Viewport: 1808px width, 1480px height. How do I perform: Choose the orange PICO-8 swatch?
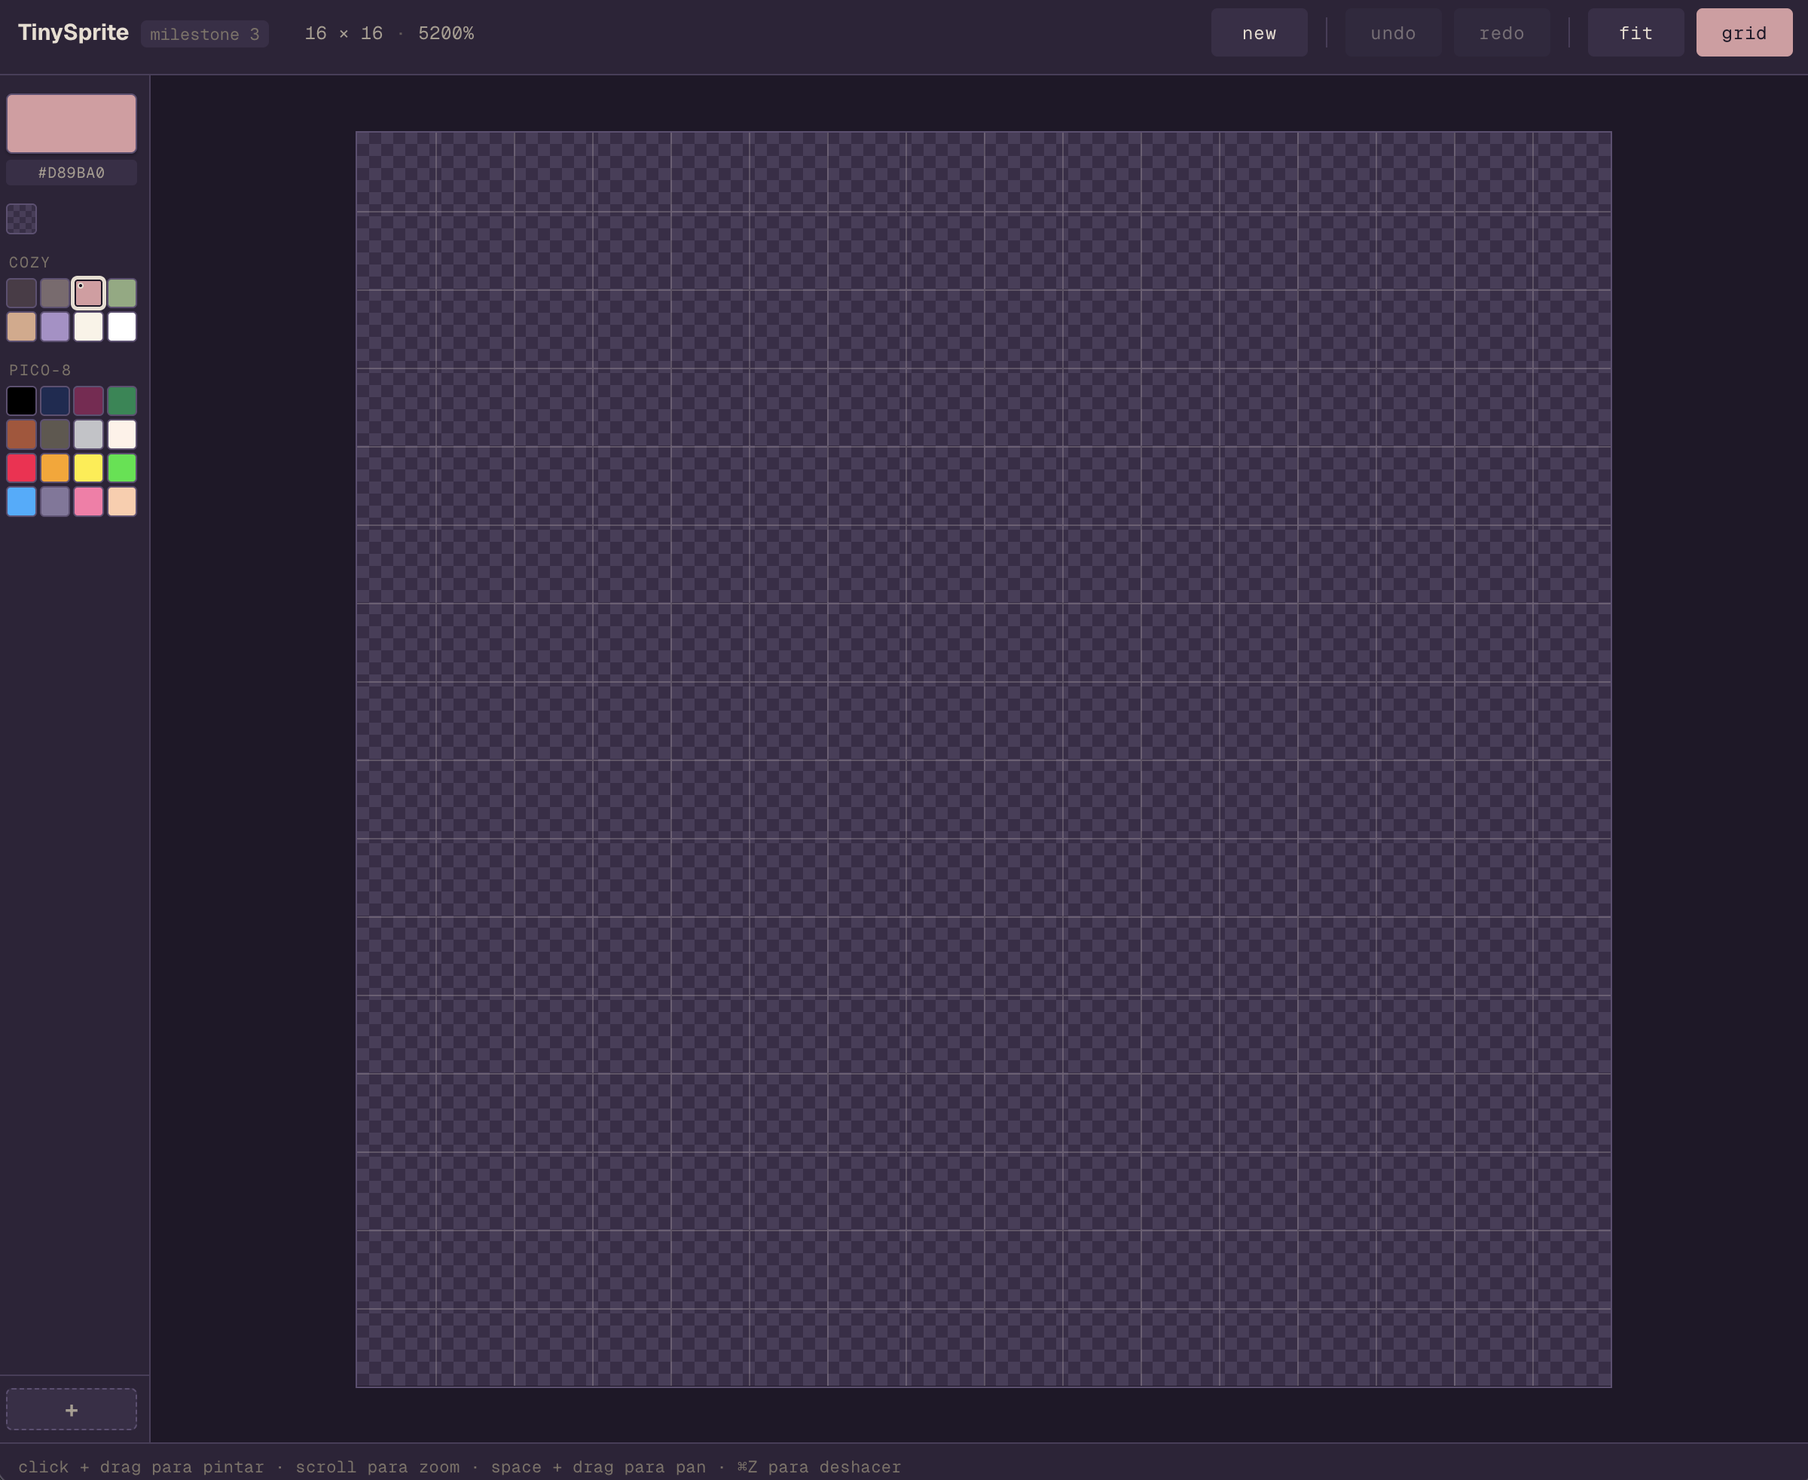click(x=54, y=468)
